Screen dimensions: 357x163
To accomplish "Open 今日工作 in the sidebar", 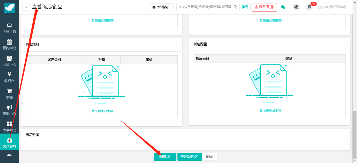I will (x=9, y=28).
